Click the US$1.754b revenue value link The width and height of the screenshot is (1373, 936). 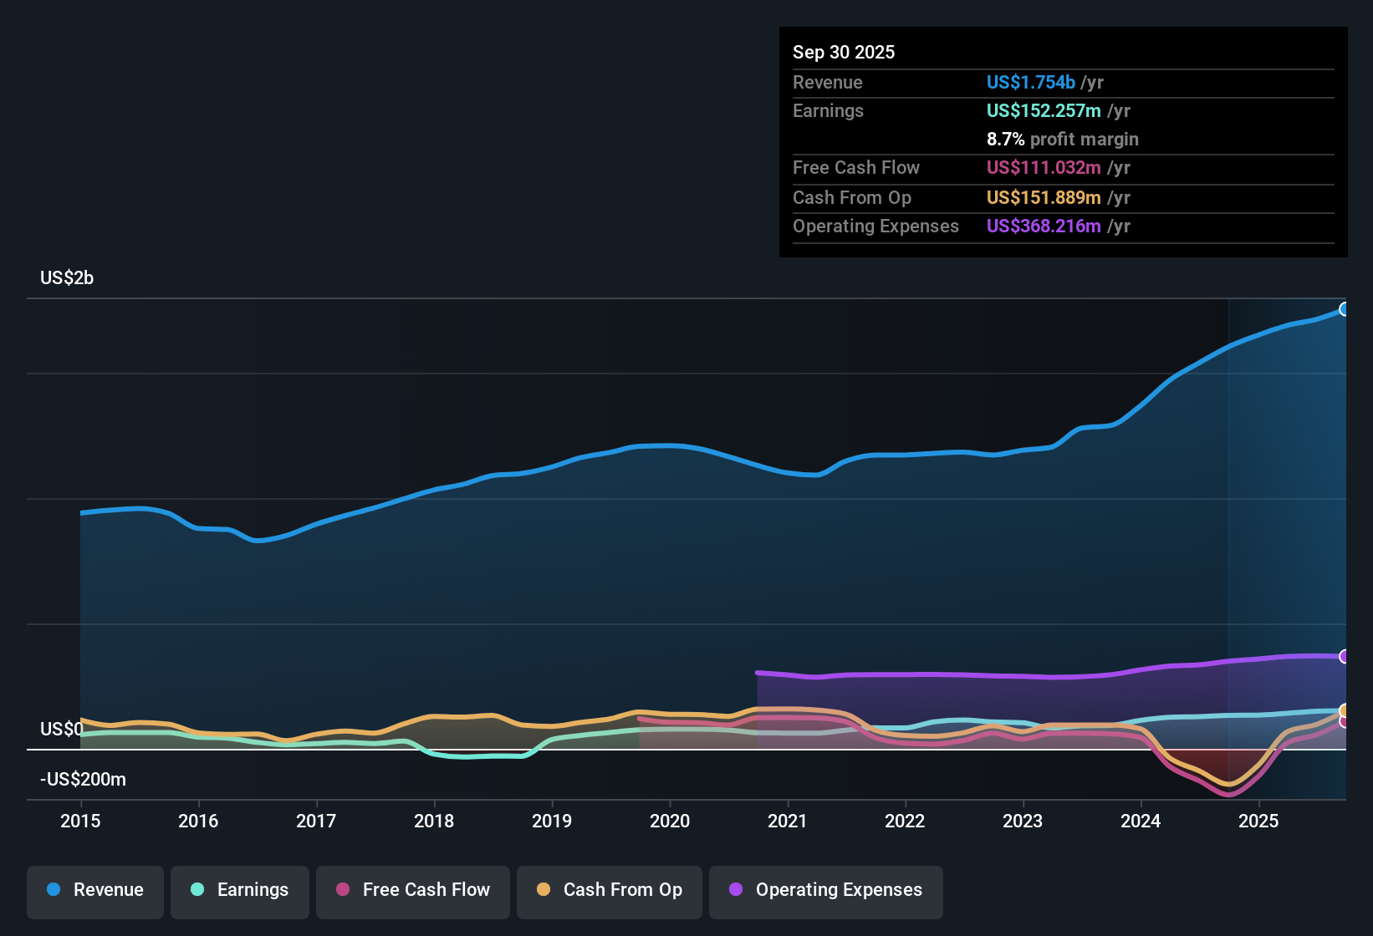pos(1029,82)
